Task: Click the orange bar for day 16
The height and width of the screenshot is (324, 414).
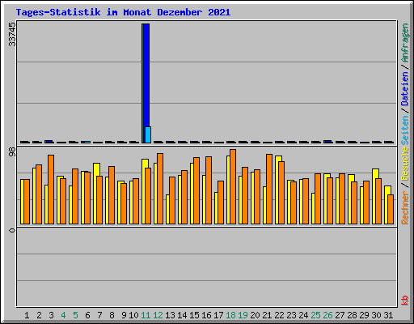Action: click(x=209, y=190)
